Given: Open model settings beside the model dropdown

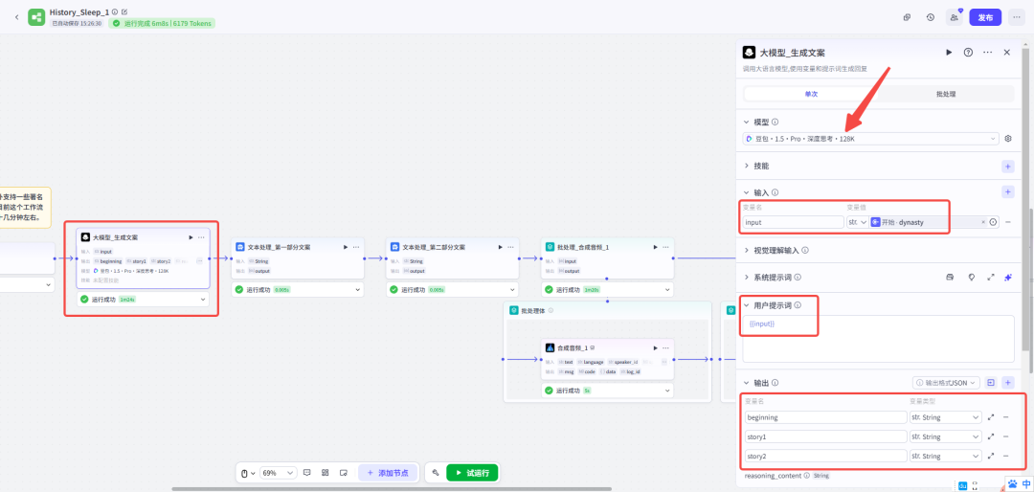Looking at the screenshot, I should [x=1007, y=139].
